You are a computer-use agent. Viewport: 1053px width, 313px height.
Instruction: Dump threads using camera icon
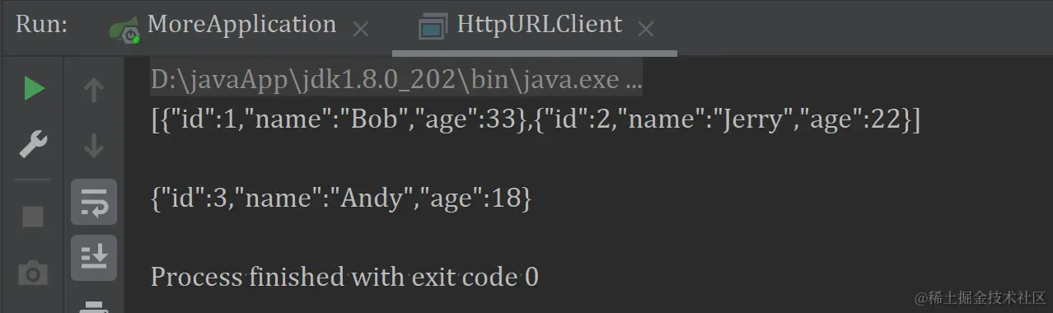pos(33,273)
